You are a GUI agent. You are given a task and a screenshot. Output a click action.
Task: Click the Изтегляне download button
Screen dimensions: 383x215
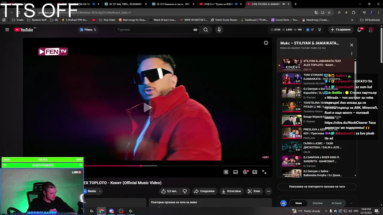point(232,191)
